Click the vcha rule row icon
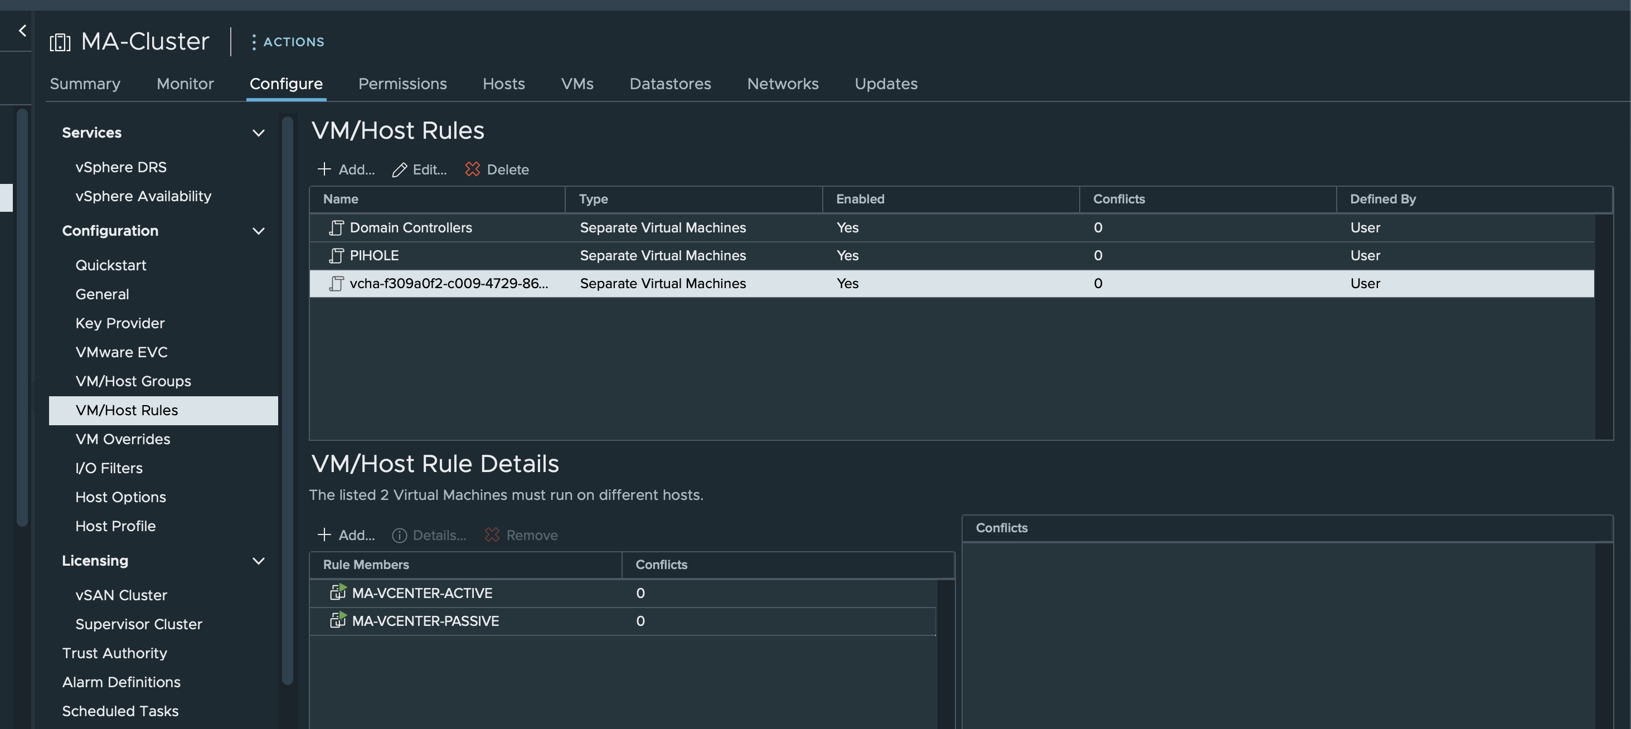This screenshot has height=729, width=1631. coord(336,284)
